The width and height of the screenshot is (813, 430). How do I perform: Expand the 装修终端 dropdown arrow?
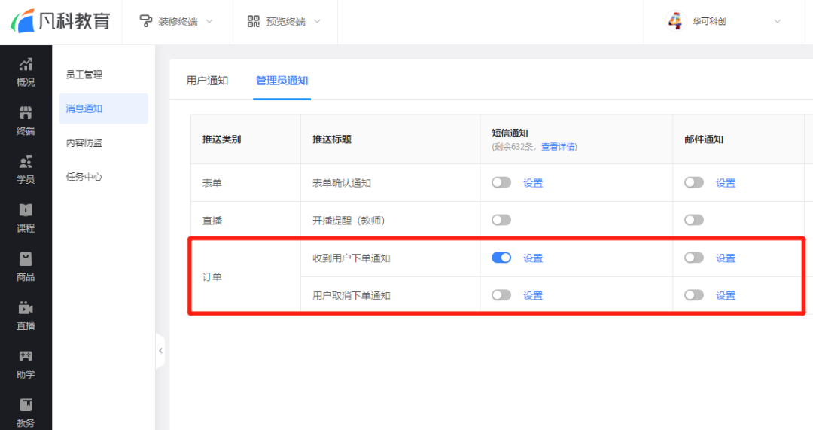click(209, 21)
